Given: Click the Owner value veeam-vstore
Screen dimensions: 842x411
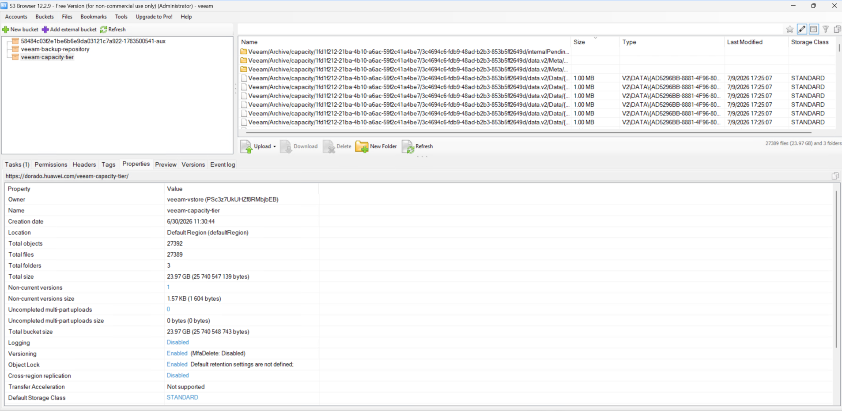Looking at the screenshot, I should pos(223,199).
